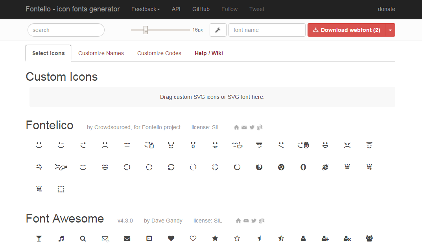Click the search icons text box

point(66,30)
